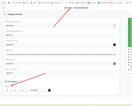Click the Edit Level dialog title text
The width and height of the screenshot is (132, 106).
coord(76,8)
